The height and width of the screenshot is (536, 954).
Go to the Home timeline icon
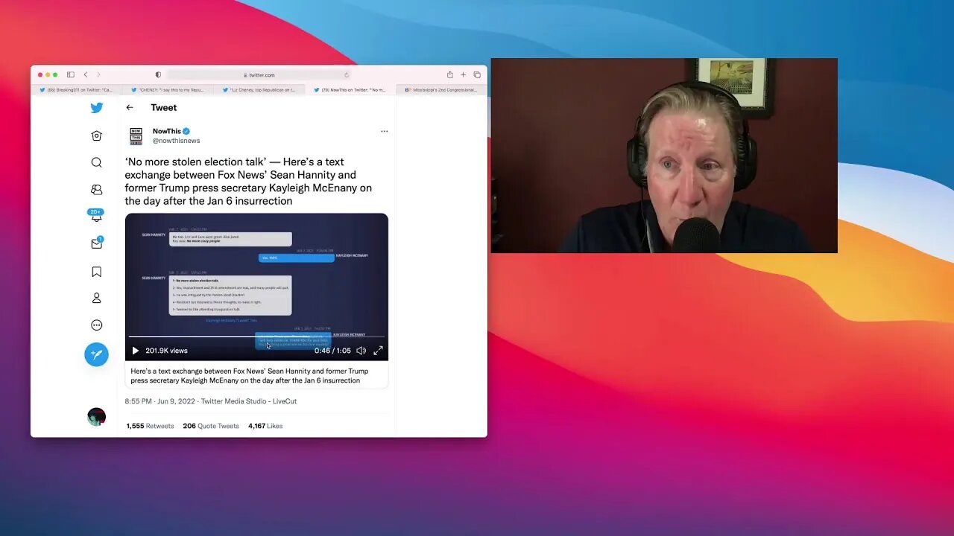tap(96, 135)
